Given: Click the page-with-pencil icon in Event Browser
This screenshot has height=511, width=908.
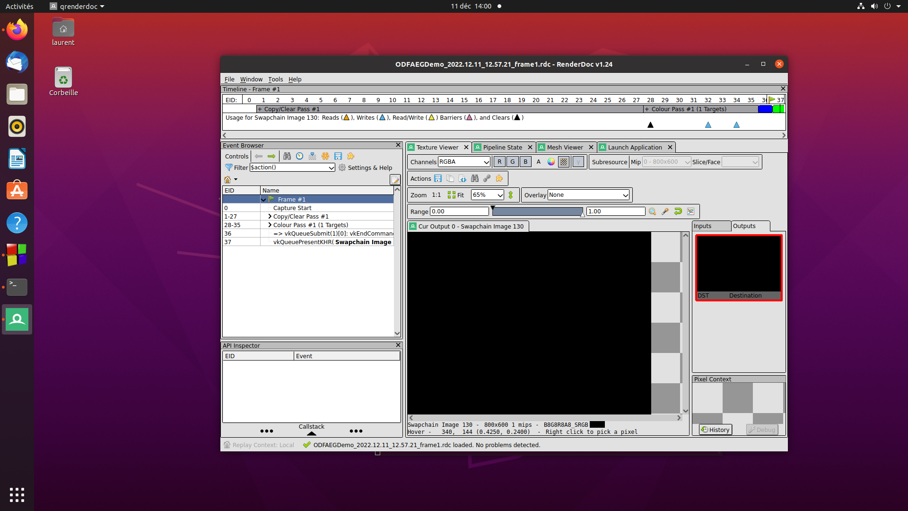Looking at the screenshot, I should point(395,180).
